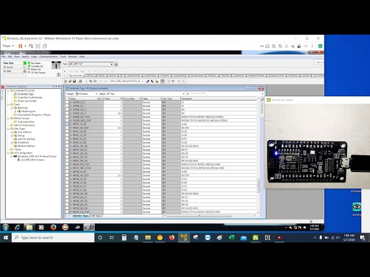Open the Tools menu

click(x=63, y=57)
